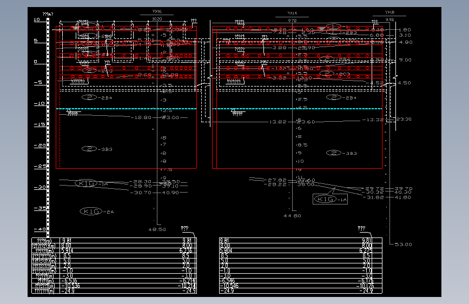The image size is (469, 304).
Task: Click the depth value 39.70
Action: [x=403, y=188]
